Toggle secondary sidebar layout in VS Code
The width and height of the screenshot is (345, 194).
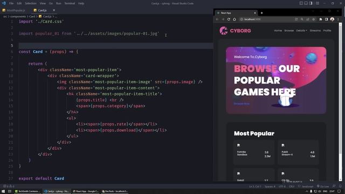[x=310, y=3]
